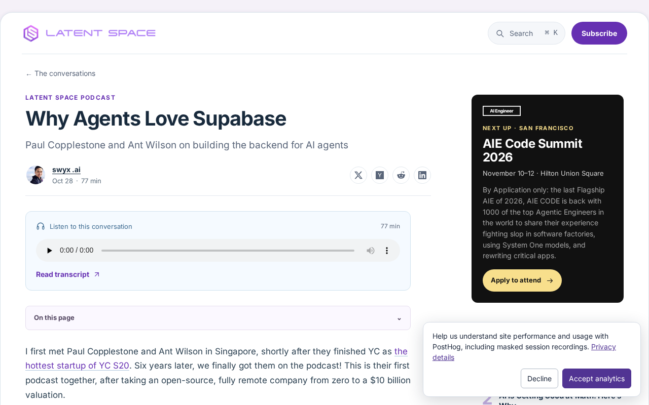649x405 pixels.
Task: Open audio player more options menu
Action: click(387, 251)
